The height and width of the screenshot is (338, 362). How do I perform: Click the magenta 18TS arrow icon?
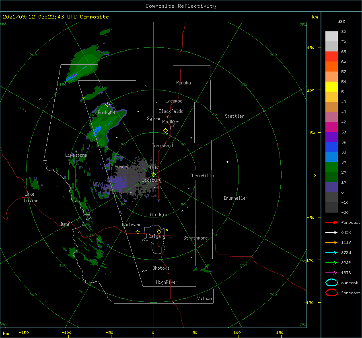click(x=331, y=273)
